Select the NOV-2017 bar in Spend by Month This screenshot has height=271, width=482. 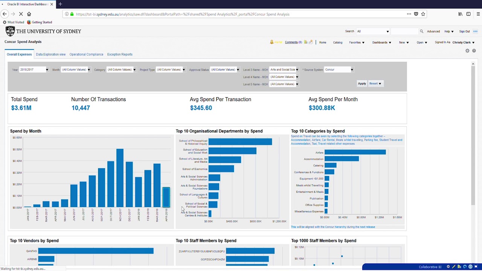pyautogui.click(x=120, y=178)
